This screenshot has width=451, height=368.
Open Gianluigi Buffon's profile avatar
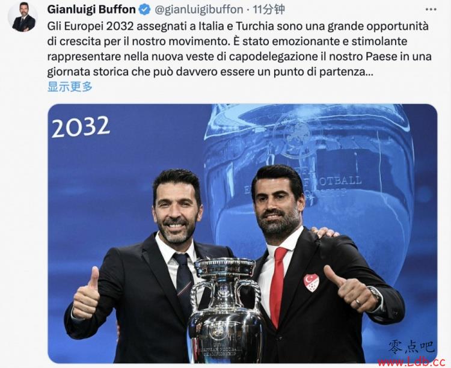coord(23,17)
